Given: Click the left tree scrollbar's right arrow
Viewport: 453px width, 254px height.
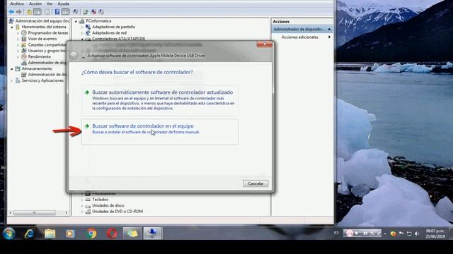Looking at the screenshot, I should pyautogui.click(x=67, y=213).
